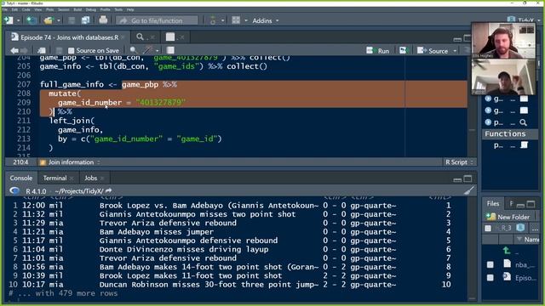Click line 211 left_join( in editor
This screenshot has height=306, width=545.
click(x=72, y=121)
